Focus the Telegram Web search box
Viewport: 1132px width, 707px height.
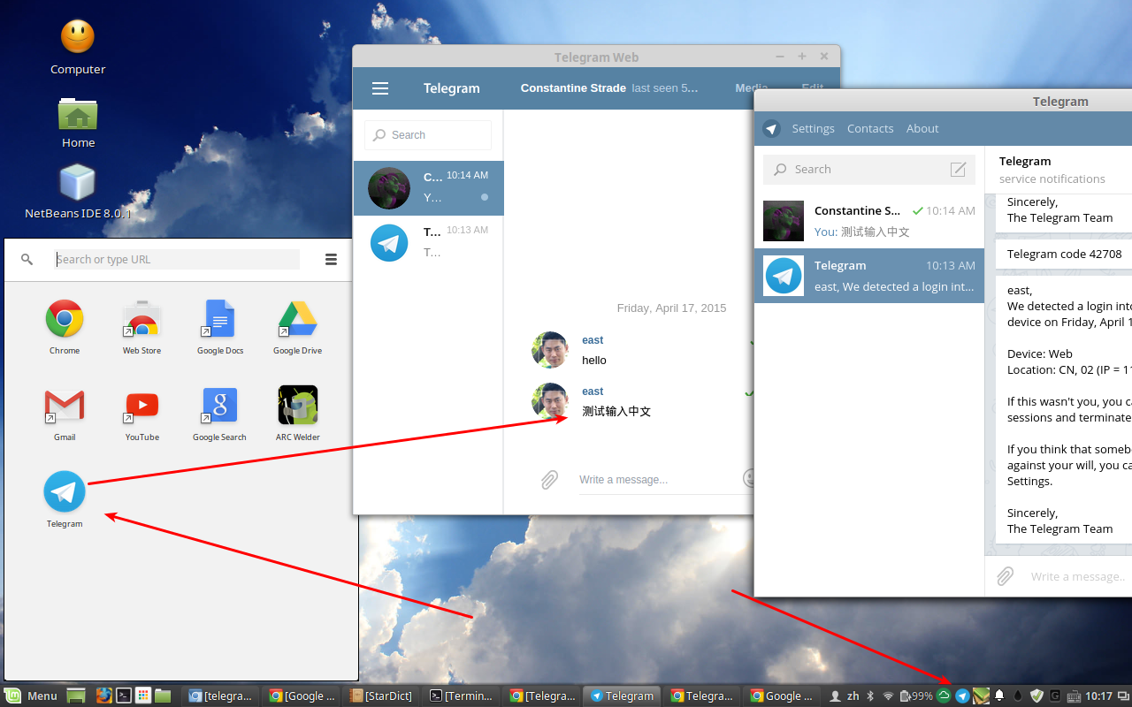point(428,135)
